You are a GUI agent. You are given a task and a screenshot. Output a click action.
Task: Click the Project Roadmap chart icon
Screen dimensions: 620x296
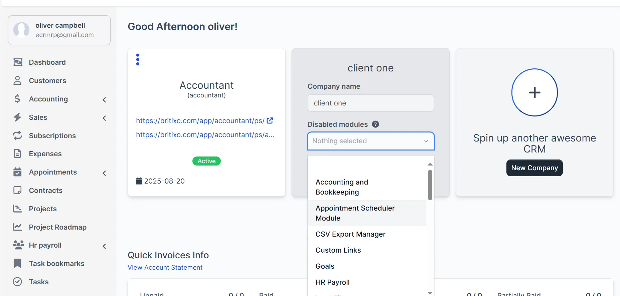pos(17,227)
